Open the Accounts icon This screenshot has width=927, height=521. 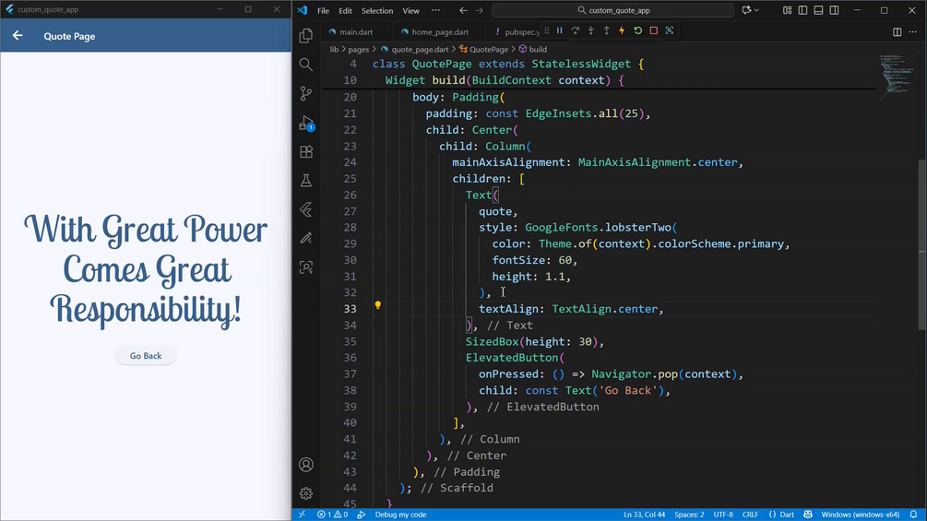(305, 465)
